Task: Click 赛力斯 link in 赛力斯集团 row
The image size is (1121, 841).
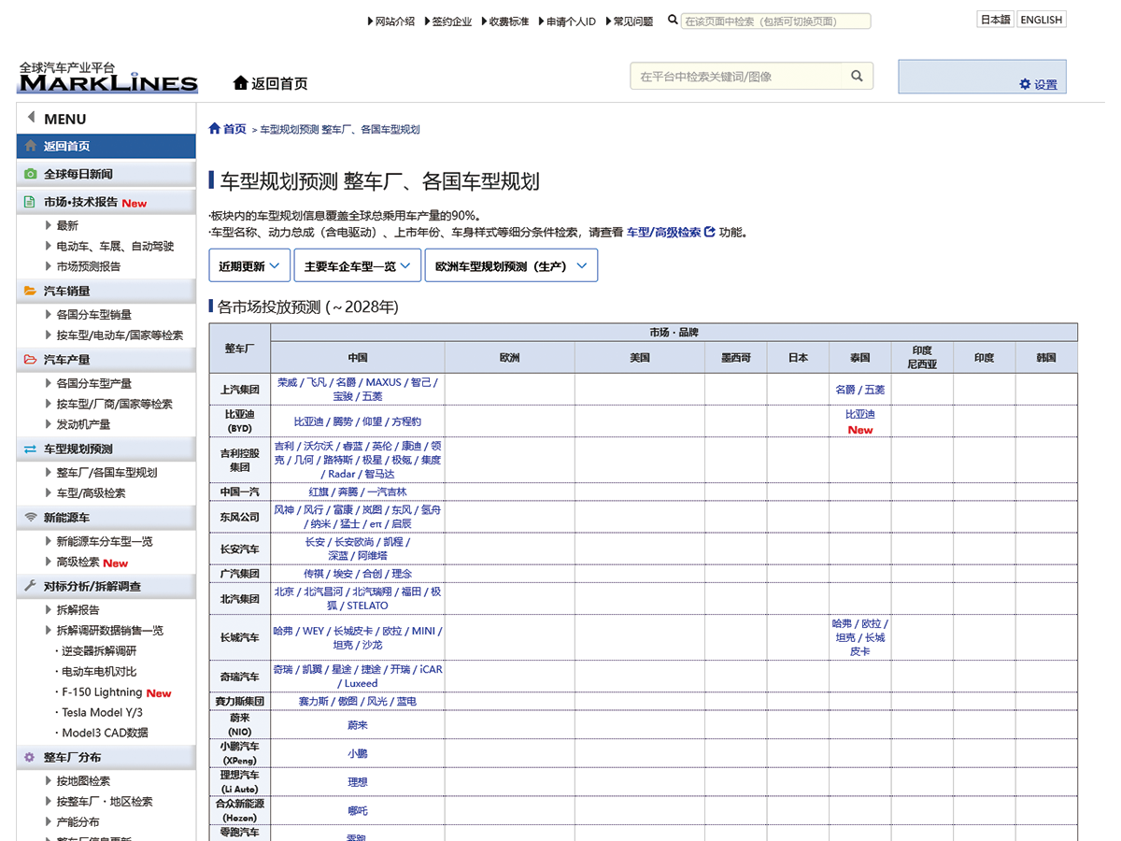Action: (x=315, y=701)
